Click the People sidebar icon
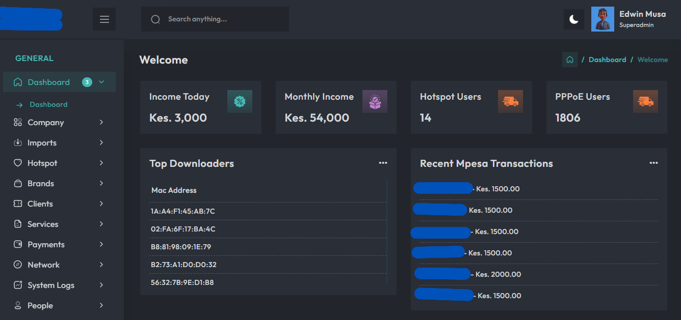The width and height of the screenshot is (681, 320). [x=18, y=306]
